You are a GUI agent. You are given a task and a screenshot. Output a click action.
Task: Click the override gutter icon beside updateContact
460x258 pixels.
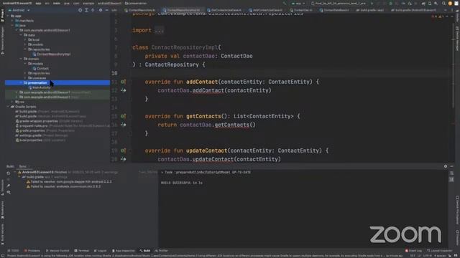coord(123,150)
